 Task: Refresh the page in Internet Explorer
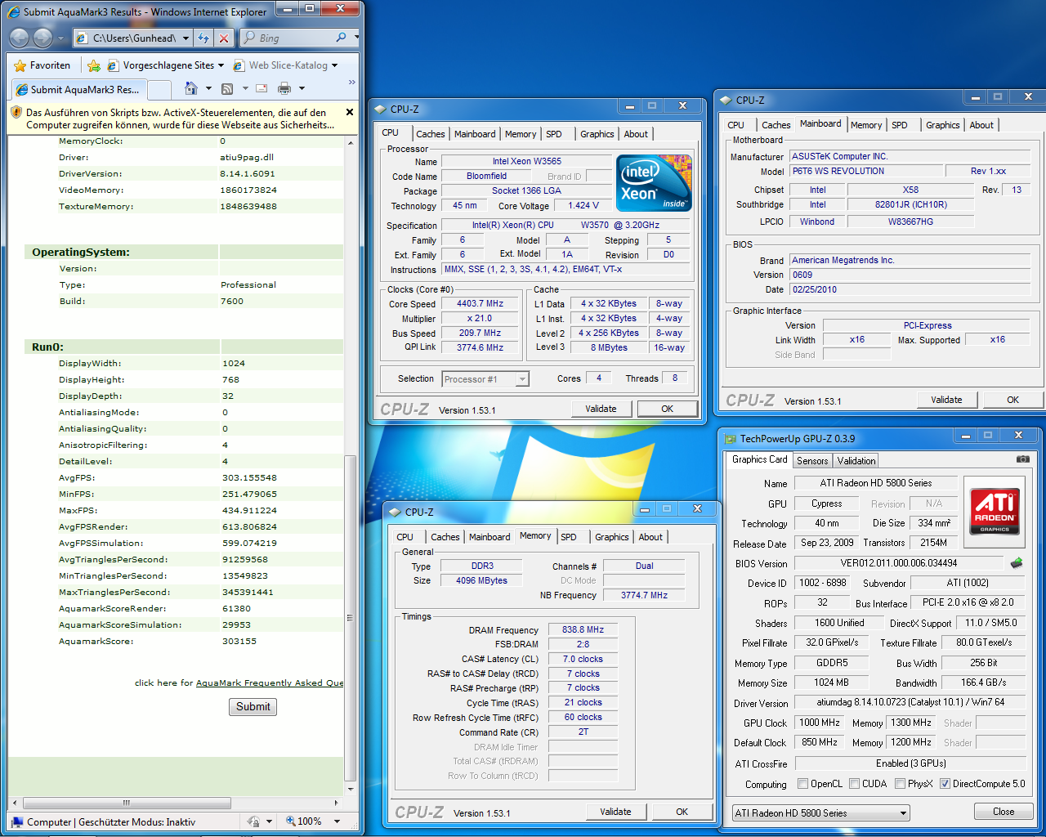(x=204, y=38)
